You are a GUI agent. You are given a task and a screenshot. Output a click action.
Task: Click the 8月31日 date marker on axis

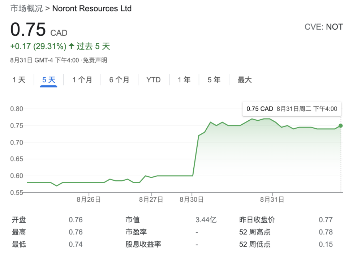point(272,199)
